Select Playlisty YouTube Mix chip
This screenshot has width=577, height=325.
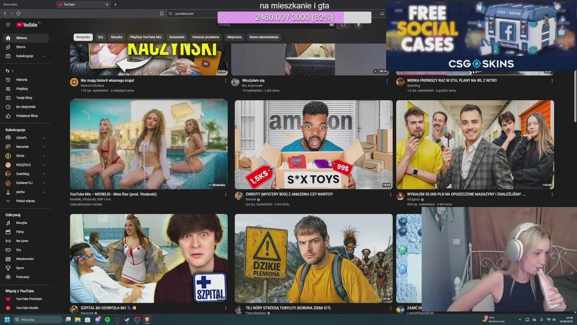tap(146, 37)
